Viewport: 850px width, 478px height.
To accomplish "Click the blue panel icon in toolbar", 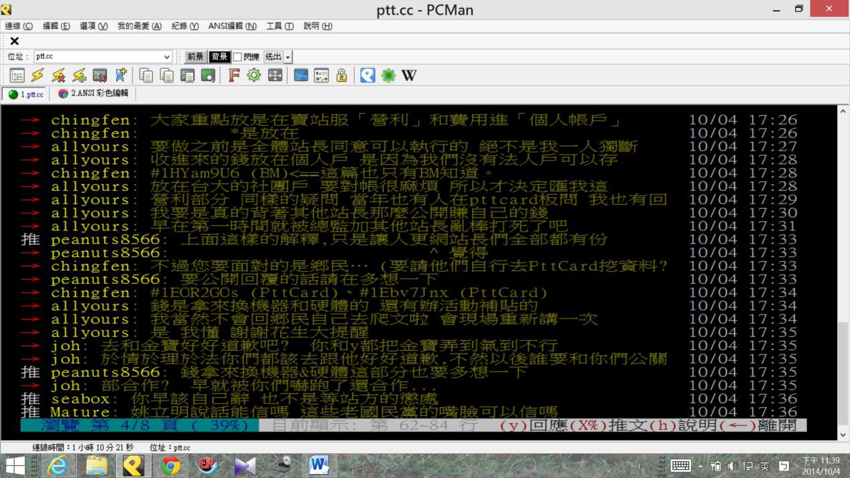I will [301, 76].
